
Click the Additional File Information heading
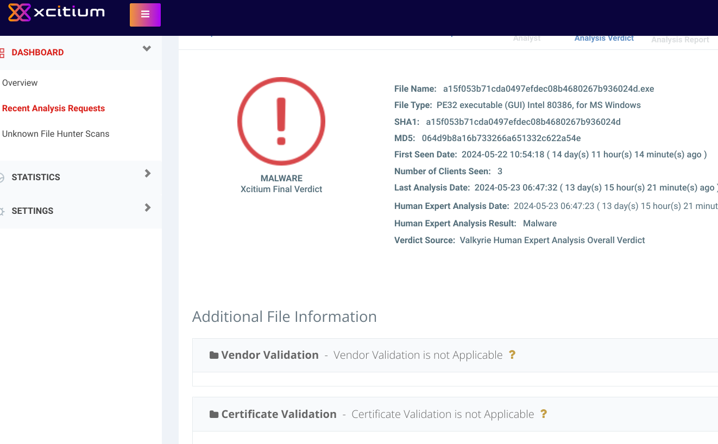[x=285, y=317]
